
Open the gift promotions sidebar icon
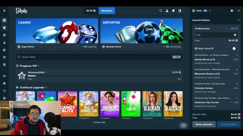tap(4, 35)
